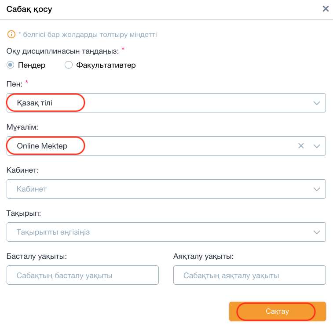Click the Сақтау save button
Viewport: 333px width, 326px height.
tap(278, 312)
